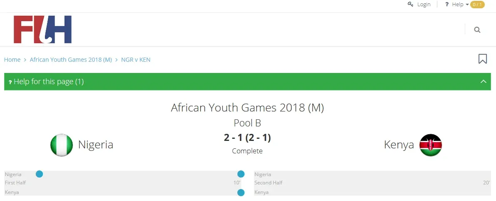This screenshot has width=496, height=201.
Task: Click the Nigeria flag icon
Action: (x=62, y=145)
